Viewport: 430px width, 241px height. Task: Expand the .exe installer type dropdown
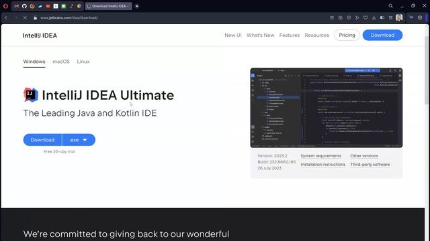(x=79, y=140)
